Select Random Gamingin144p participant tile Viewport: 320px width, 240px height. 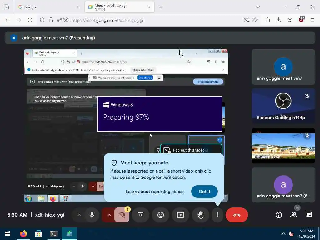tap(283, 106)
